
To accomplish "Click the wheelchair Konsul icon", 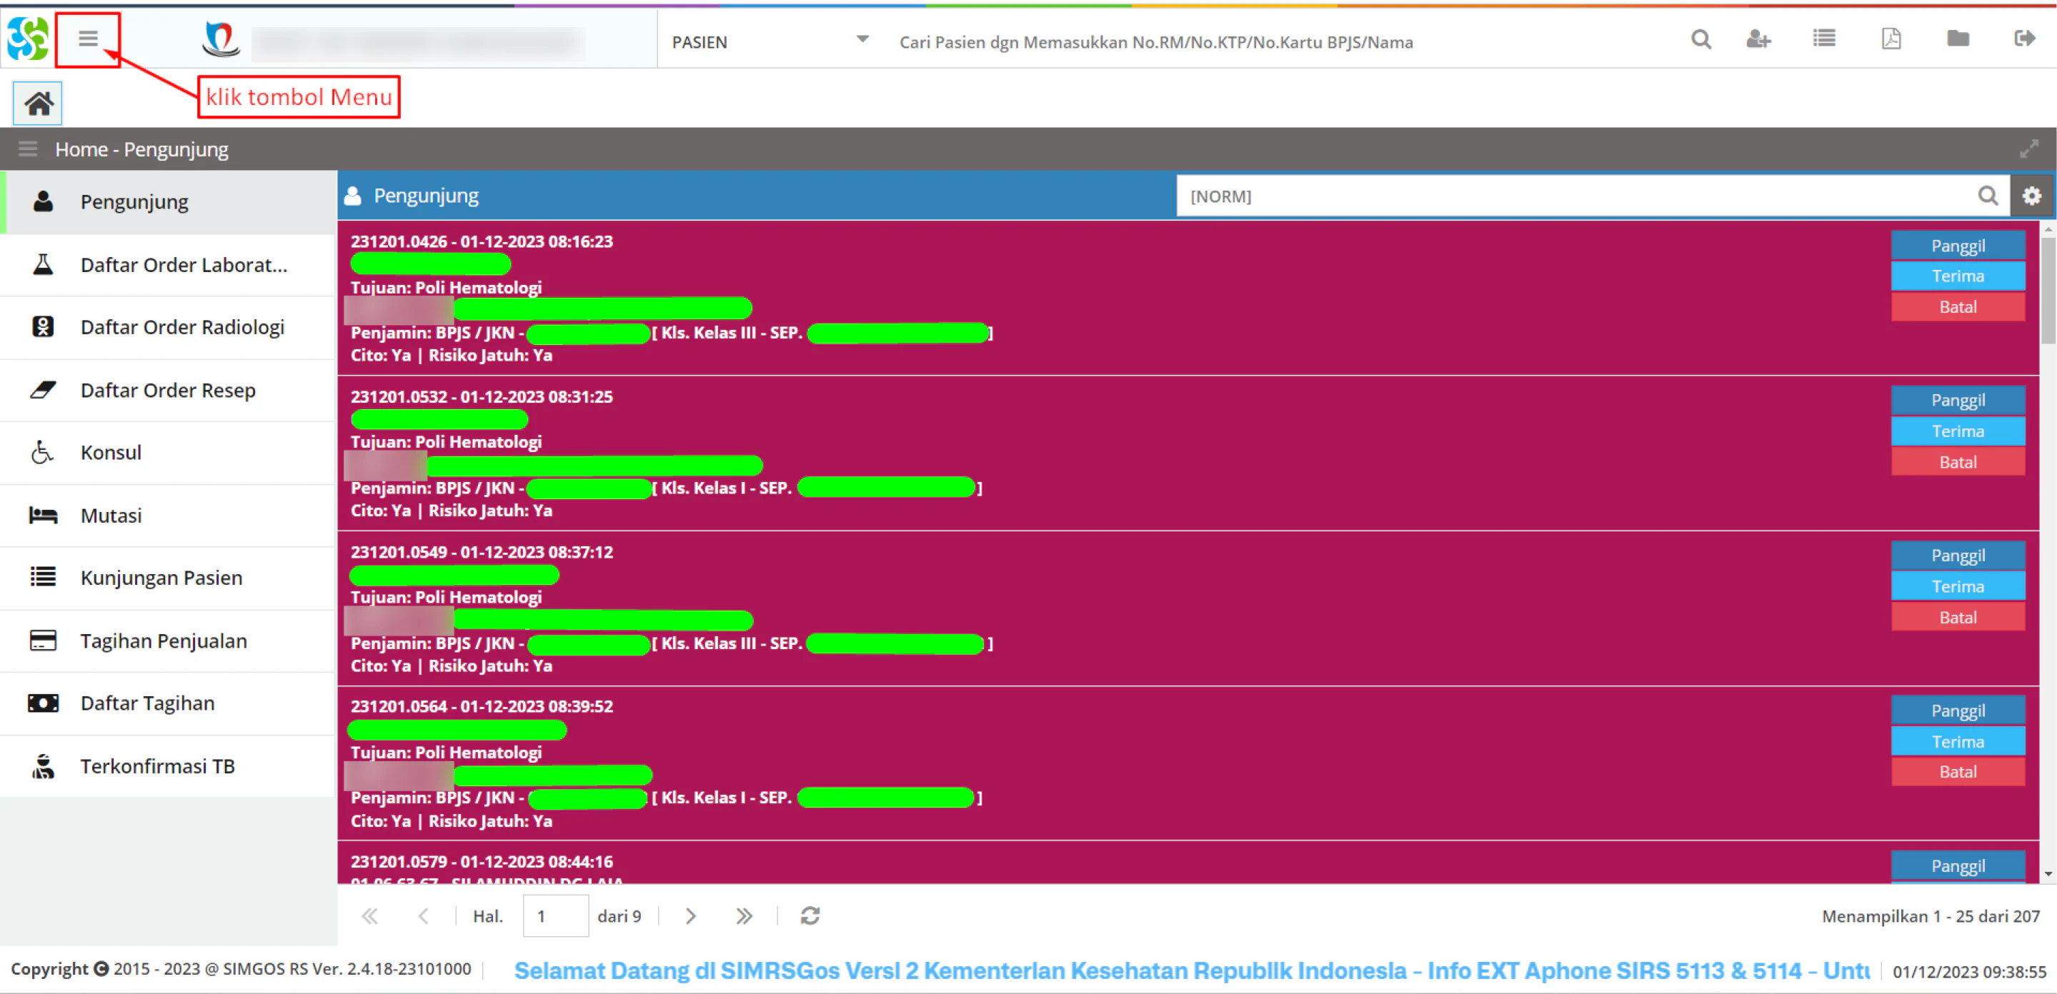I will (41, 452).
